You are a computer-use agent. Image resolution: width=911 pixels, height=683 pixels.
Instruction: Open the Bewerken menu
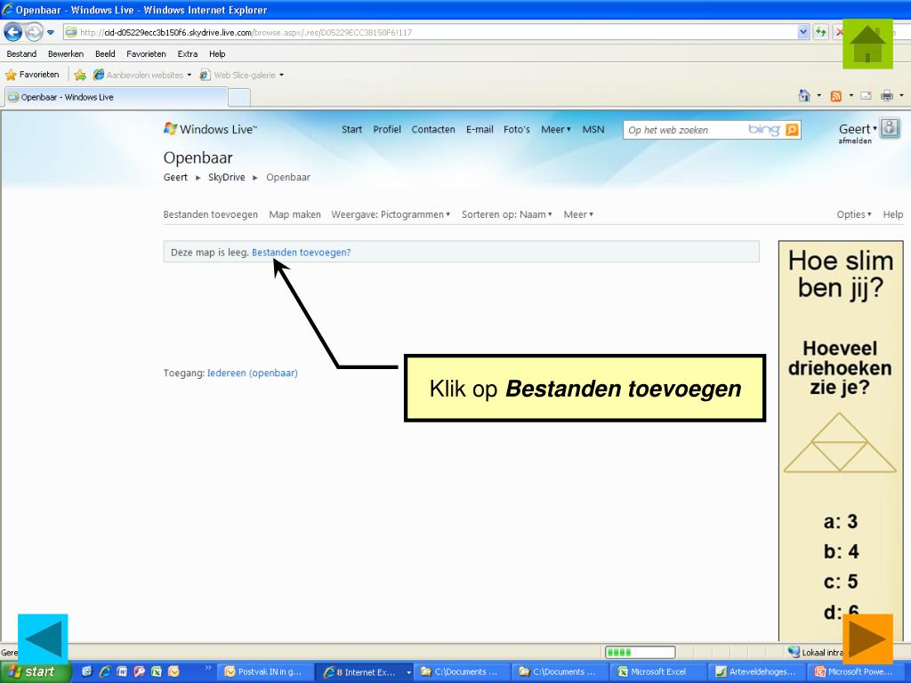pyautogui.click(x=66, y=54)
